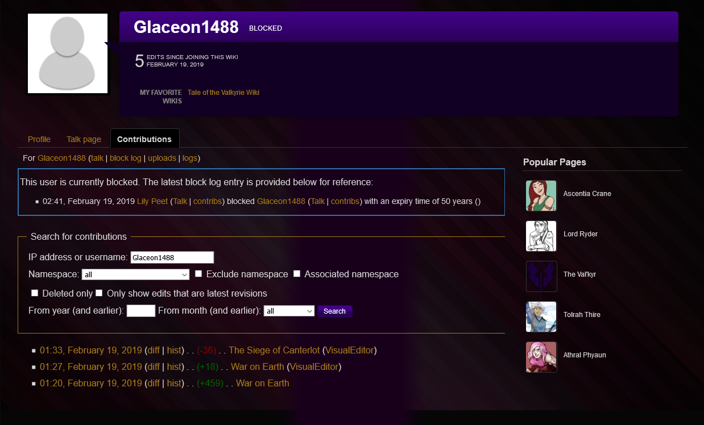Viewport: 704px width, 425px height.
Task: Open Lord Ryder sketch thumbnail
Action: tap(541, 236)
